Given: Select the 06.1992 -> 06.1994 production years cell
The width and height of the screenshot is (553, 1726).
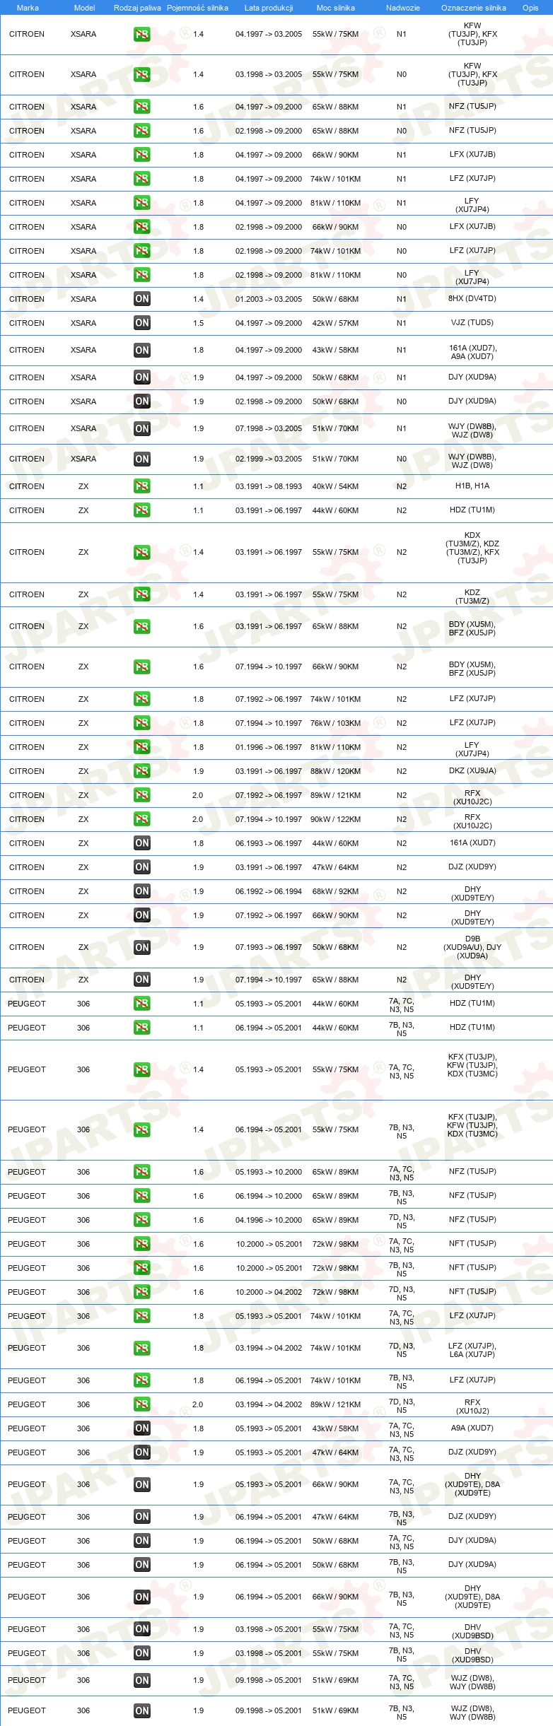Looking at the screenshot, I should pyautogui.click(x=269, y=891).
